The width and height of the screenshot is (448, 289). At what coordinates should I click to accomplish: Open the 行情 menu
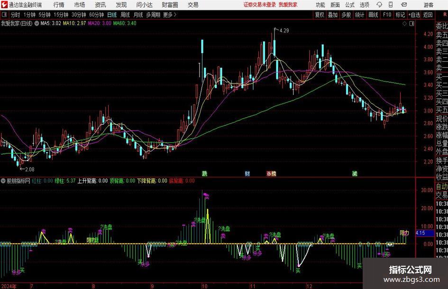point(59,5)
